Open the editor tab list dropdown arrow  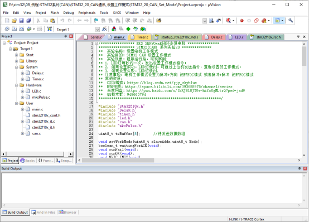298,37
